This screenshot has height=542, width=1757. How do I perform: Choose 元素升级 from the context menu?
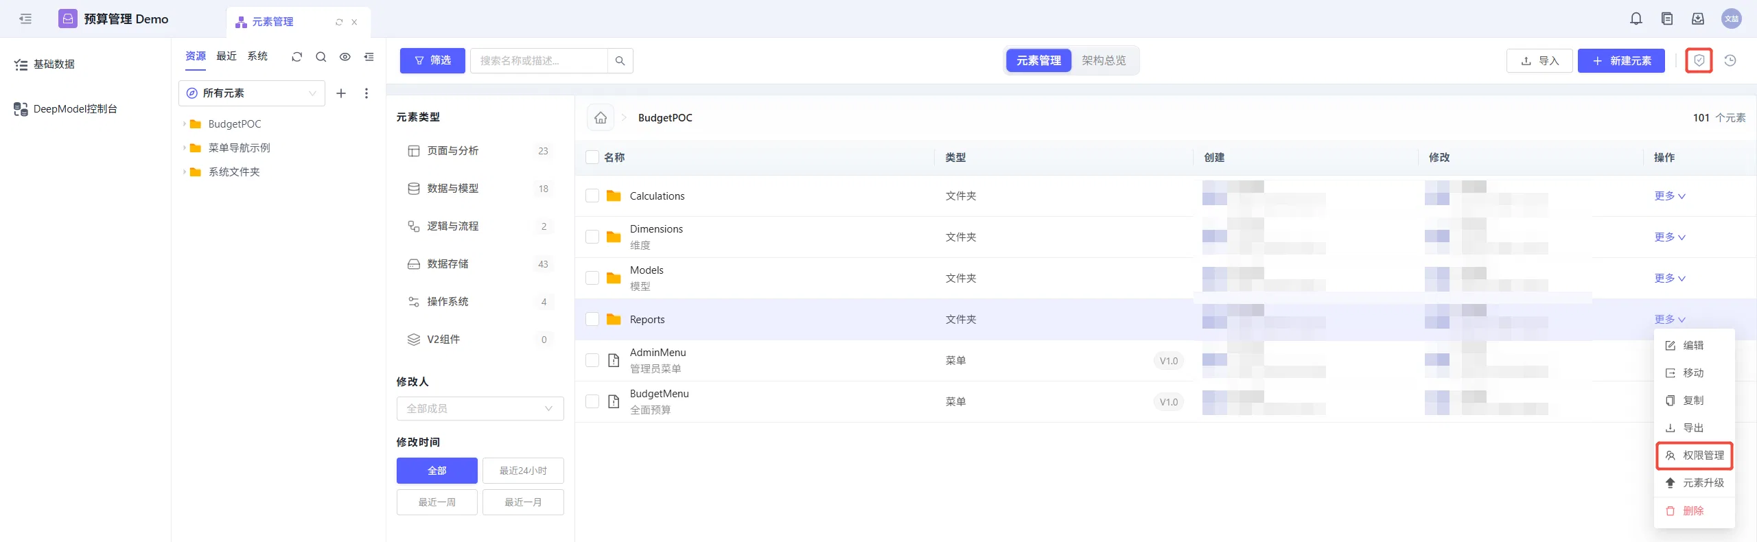click(1695, 483)
